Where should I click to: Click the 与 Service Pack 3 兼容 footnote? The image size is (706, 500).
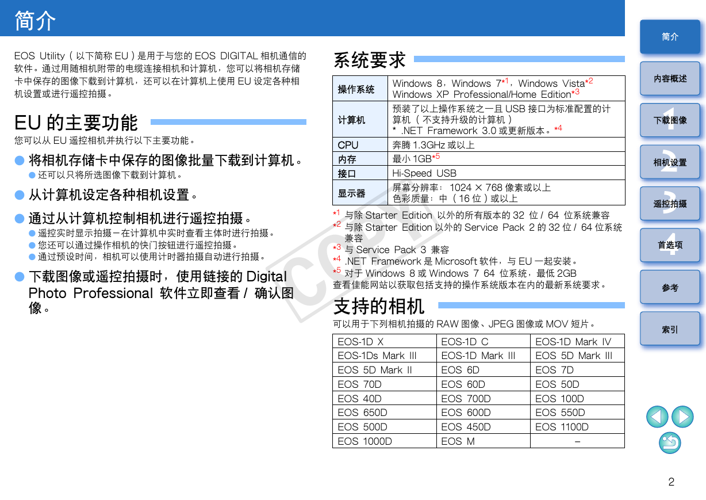click(x=391, y=250)
